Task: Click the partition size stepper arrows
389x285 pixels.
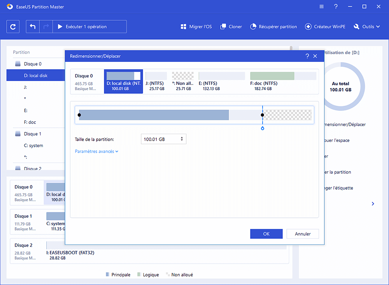Action: (x=182, y=139)
